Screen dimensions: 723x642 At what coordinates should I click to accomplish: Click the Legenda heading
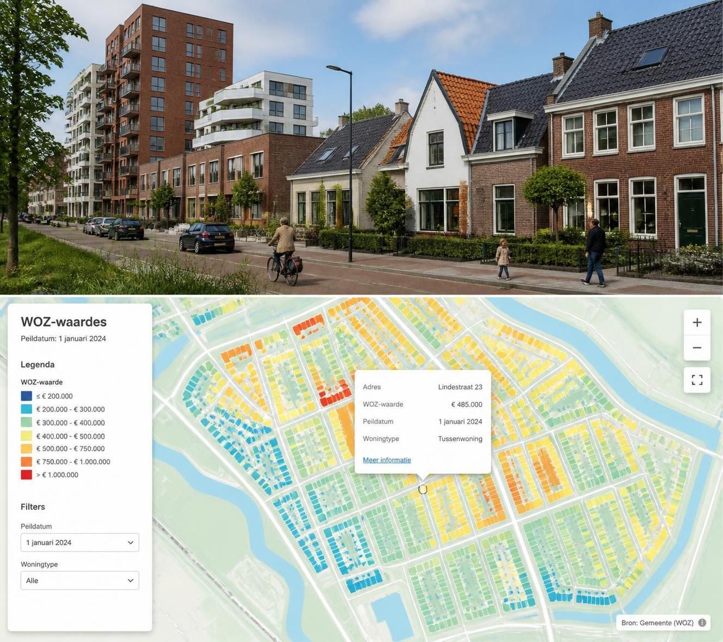37,364
